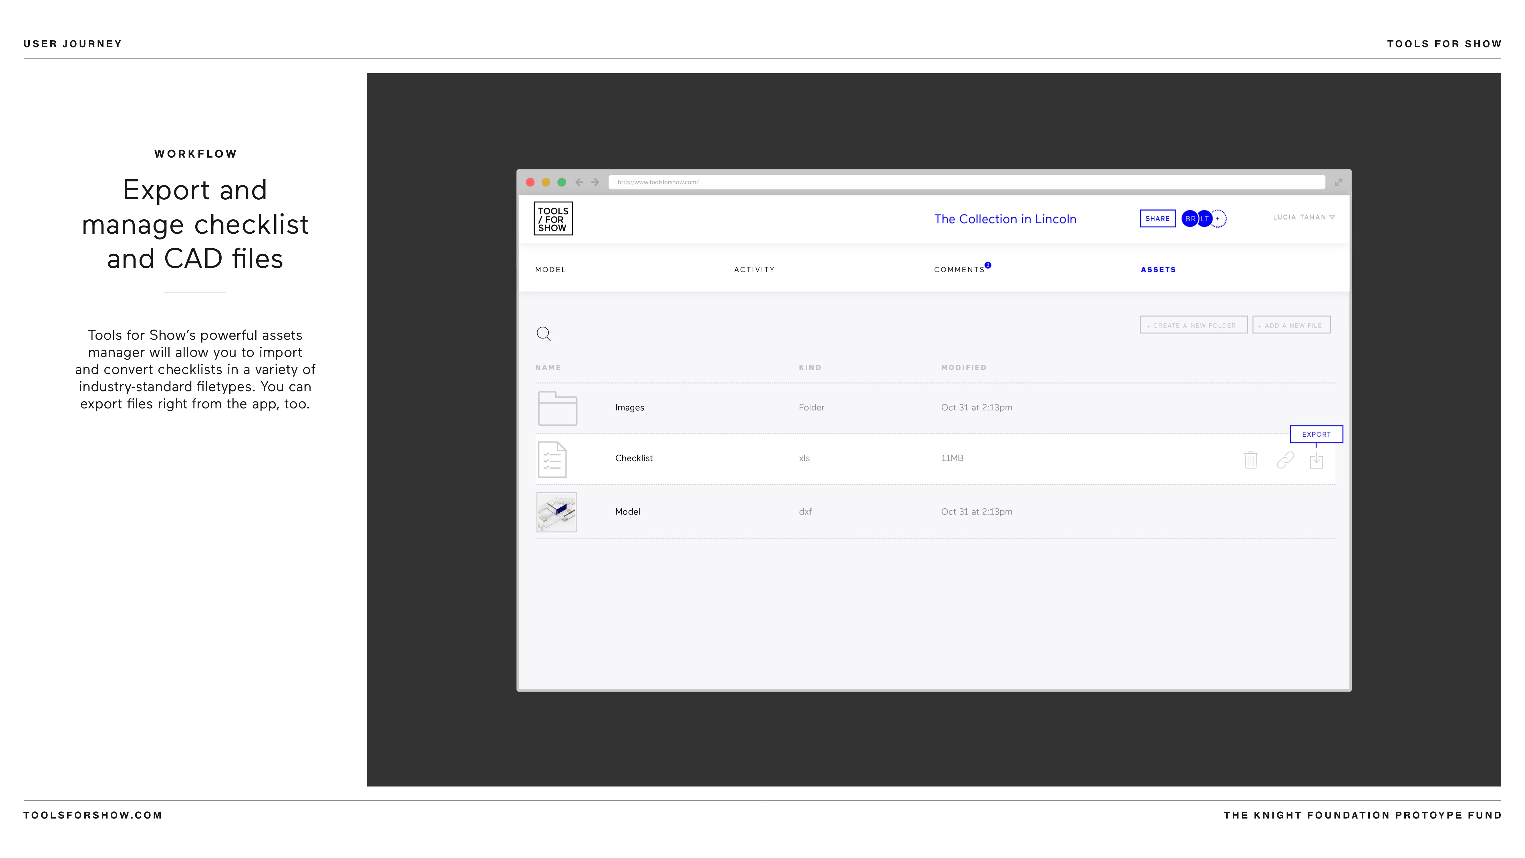Click the Export tooltip label
This screenshot has height=858, width=1525.
pos(1316,434)
